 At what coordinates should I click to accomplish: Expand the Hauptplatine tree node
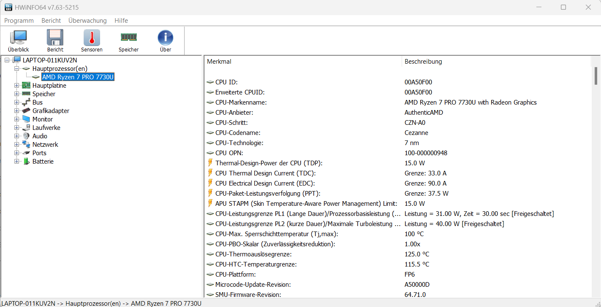[17, 86]
